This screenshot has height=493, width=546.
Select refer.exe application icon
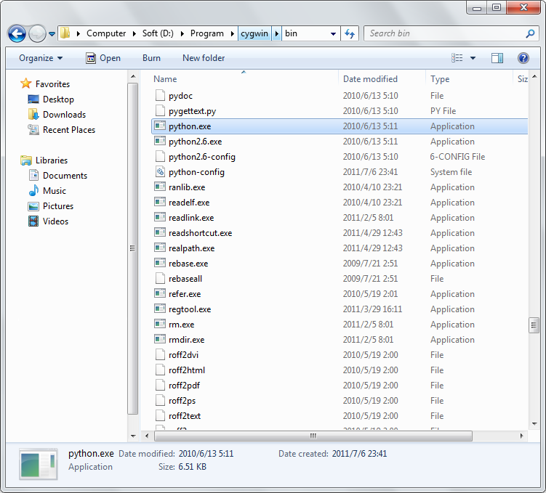point(160,294)
